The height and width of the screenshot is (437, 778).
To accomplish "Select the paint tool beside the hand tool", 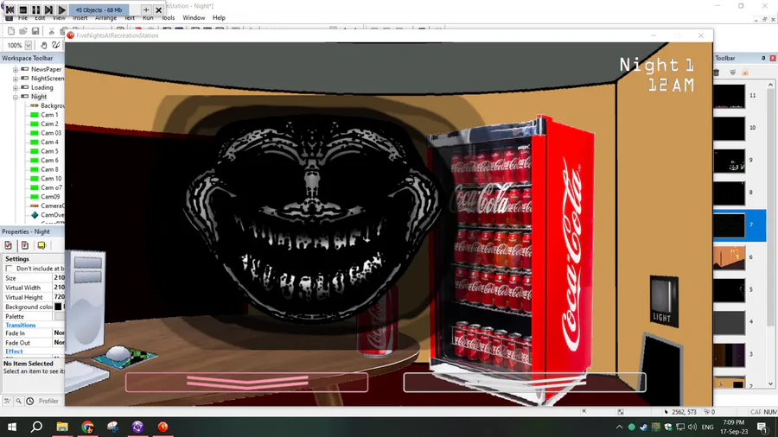I will [x=55, y=45].
